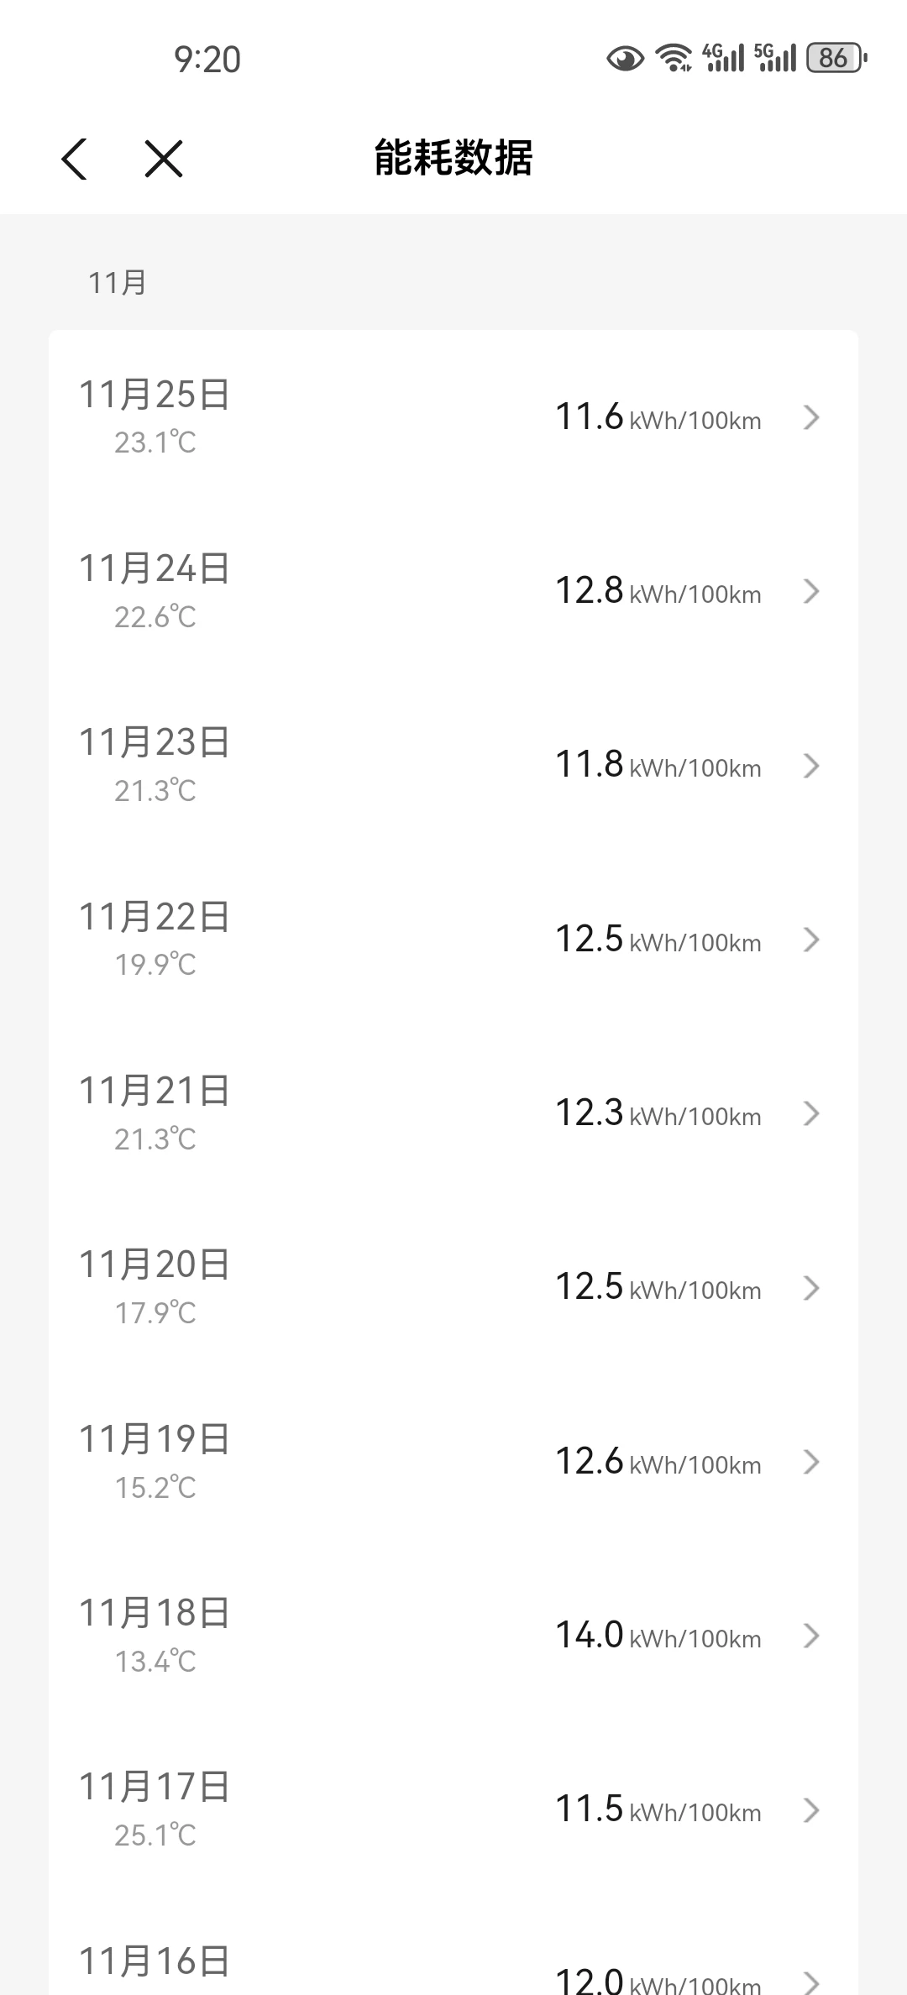This screenshot has width=907, height=1995.
Task: Tap the 能耗数据 page title
Action: pos(453,158)
